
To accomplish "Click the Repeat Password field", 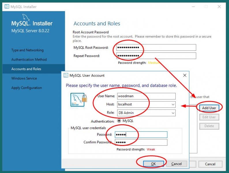I will pos(156,56).
